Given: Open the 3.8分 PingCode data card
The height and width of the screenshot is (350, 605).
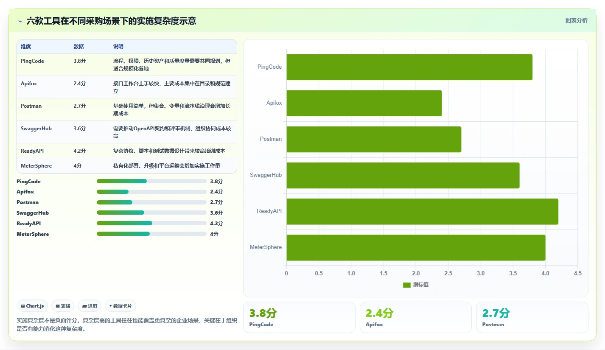Looking at the screenshot, I should pos(299,317).
